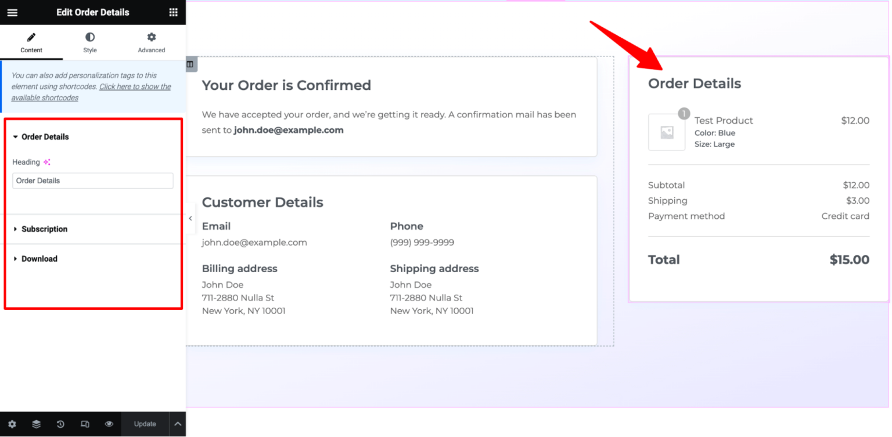The image size is (892, 437).
Task: Open save options arrow beside Update
Action: click(178, 424)
